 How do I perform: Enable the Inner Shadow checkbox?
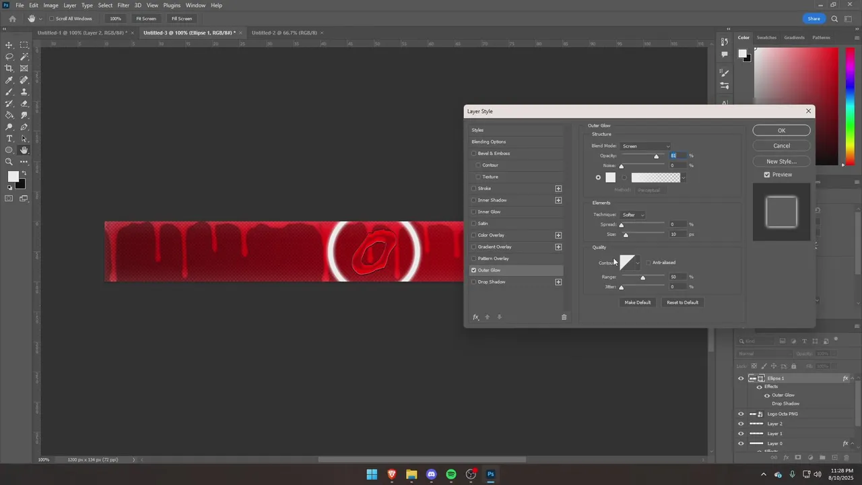click(x=474, y=200)
